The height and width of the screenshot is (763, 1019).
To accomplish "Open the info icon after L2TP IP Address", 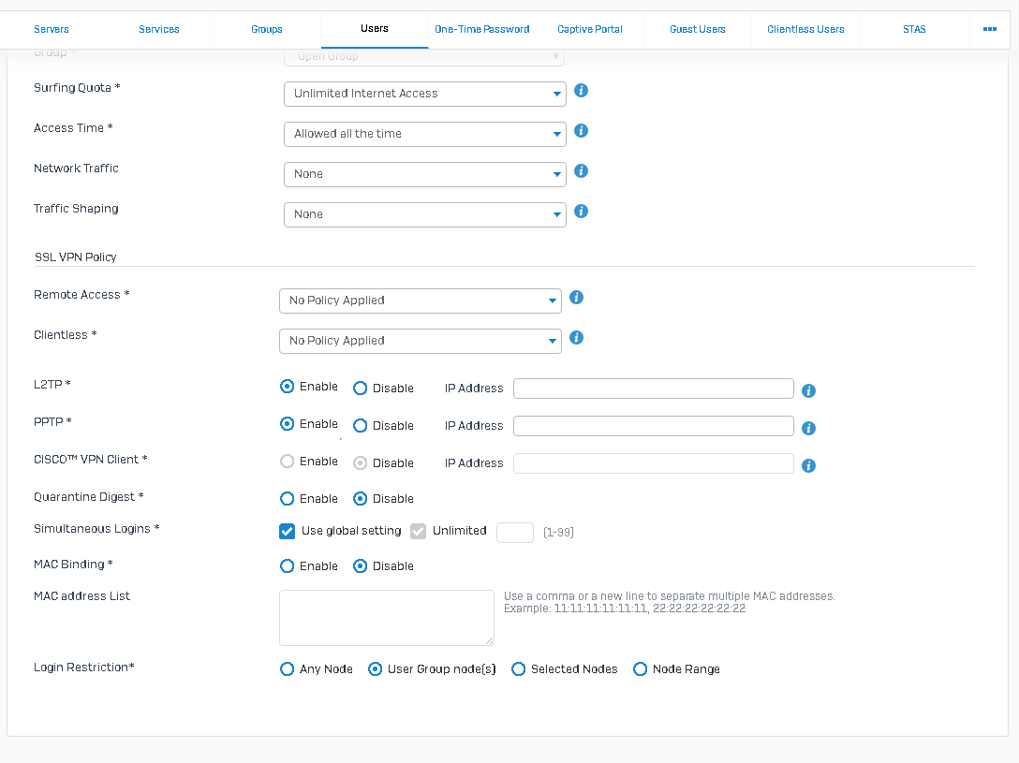I will (807, 390).
